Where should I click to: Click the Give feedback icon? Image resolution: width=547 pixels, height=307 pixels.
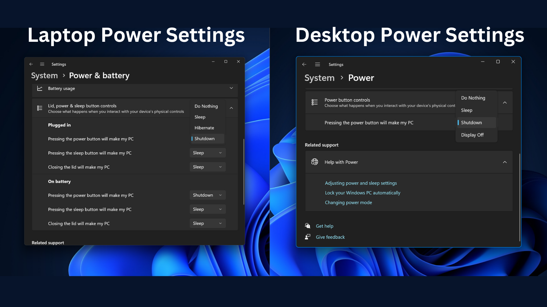coord(307,236)
